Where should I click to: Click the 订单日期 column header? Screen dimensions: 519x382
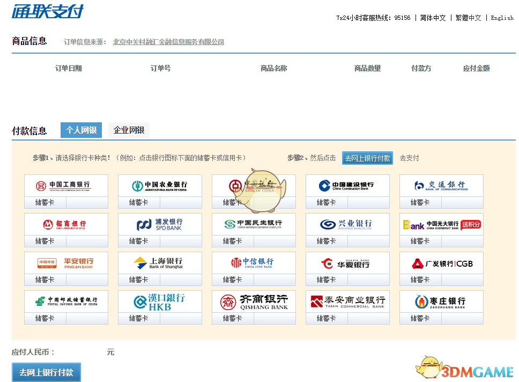69,68
